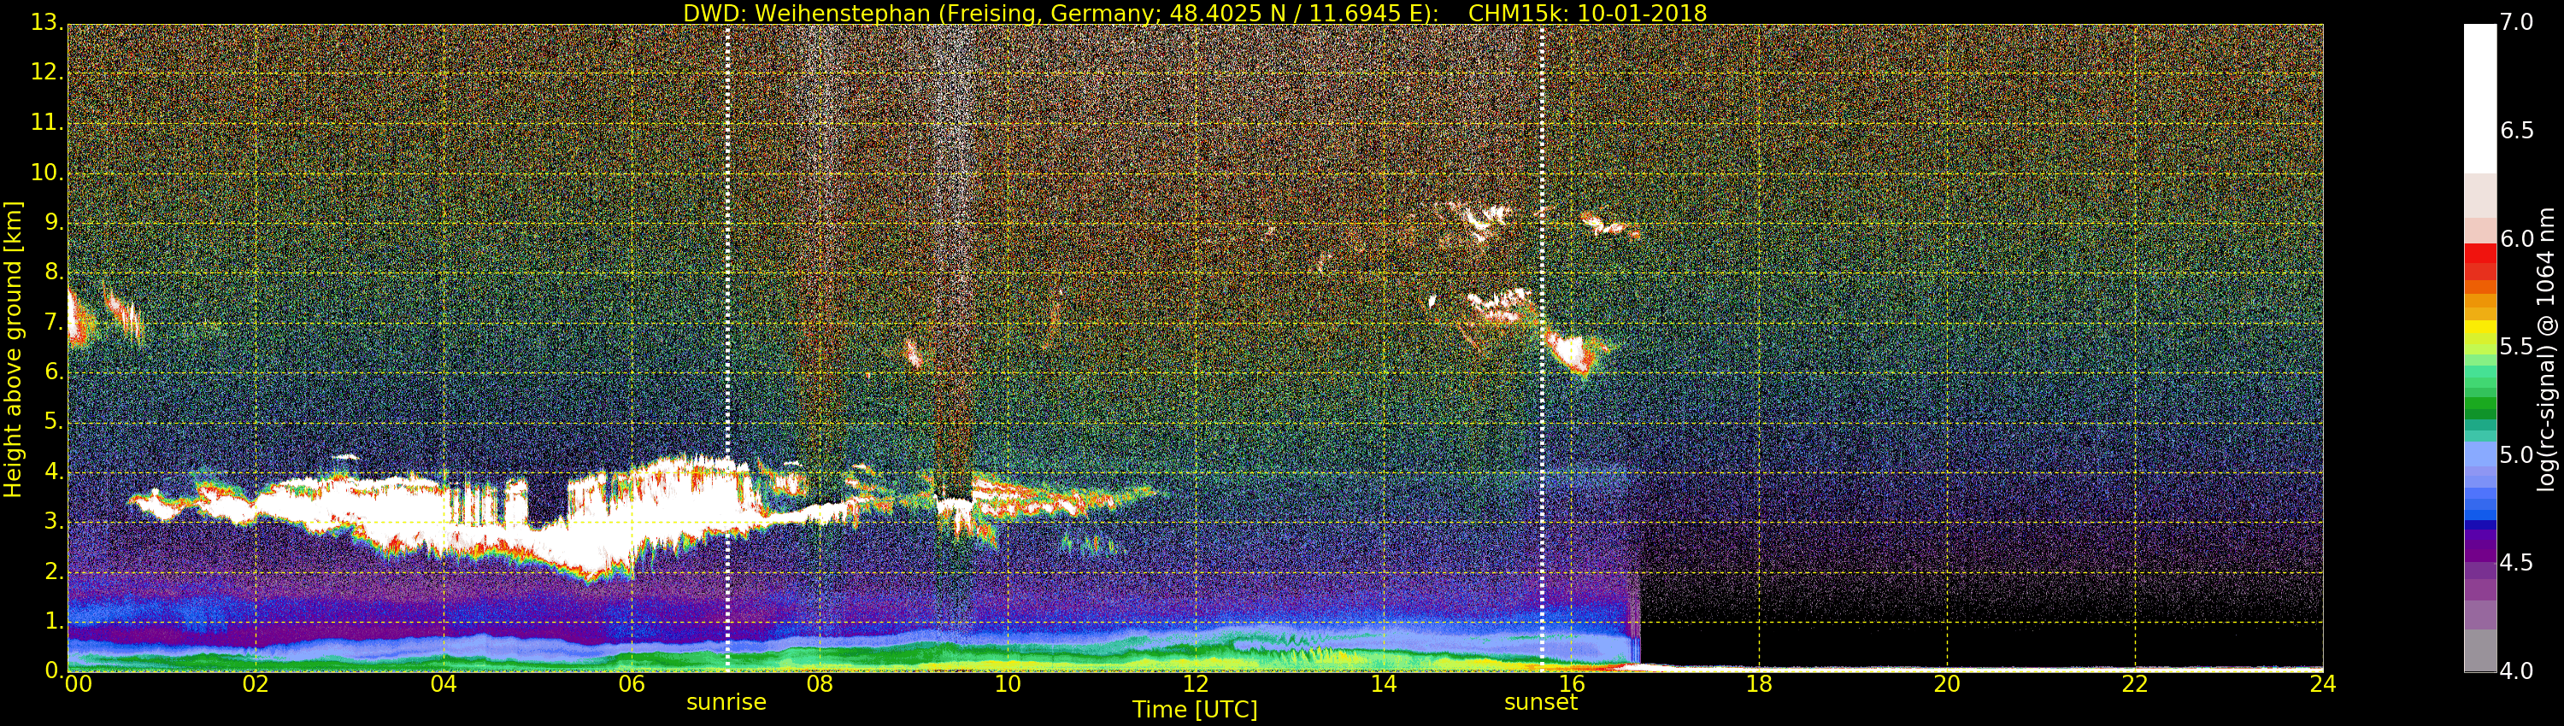Click the CHM15k: 10-01-2018 date in title
The width and height of the screenshot is (2564, 726).
click(1588, 13)
